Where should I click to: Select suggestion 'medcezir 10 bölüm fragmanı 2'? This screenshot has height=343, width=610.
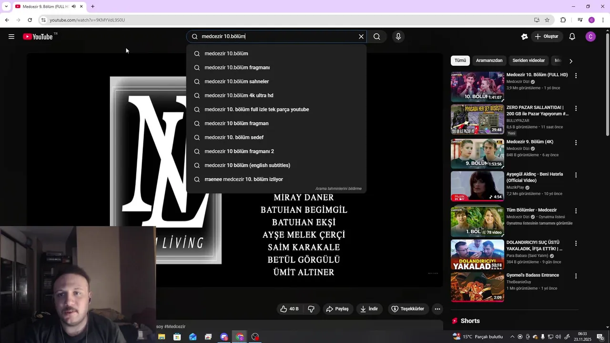tap(276, 151)
